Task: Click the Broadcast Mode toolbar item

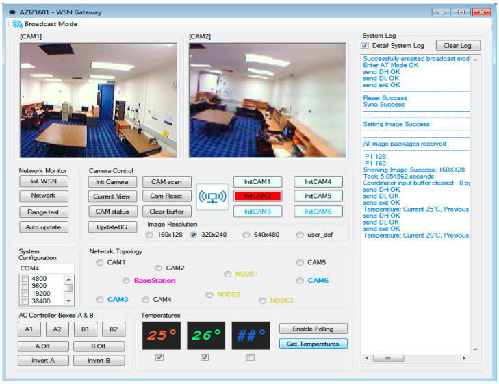Action: point(45,24)
